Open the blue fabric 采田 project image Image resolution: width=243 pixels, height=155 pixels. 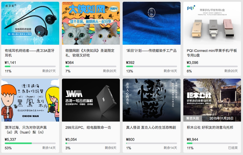pyautogui.click(x=152, y=23)
